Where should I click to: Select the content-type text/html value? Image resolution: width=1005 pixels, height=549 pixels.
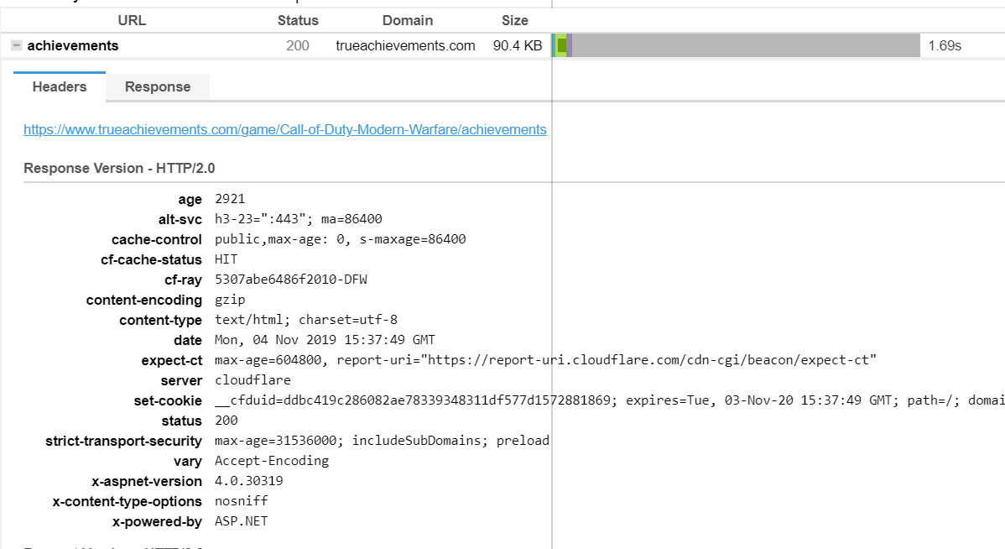coord(306,319)
